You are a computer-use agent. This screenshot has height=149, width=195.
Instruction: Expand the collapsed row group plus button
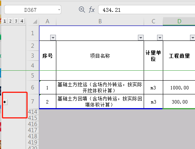click(x=5, y=102)
